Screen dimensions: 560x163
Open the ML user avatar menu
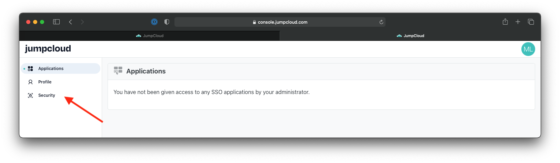tap(528, 49)
